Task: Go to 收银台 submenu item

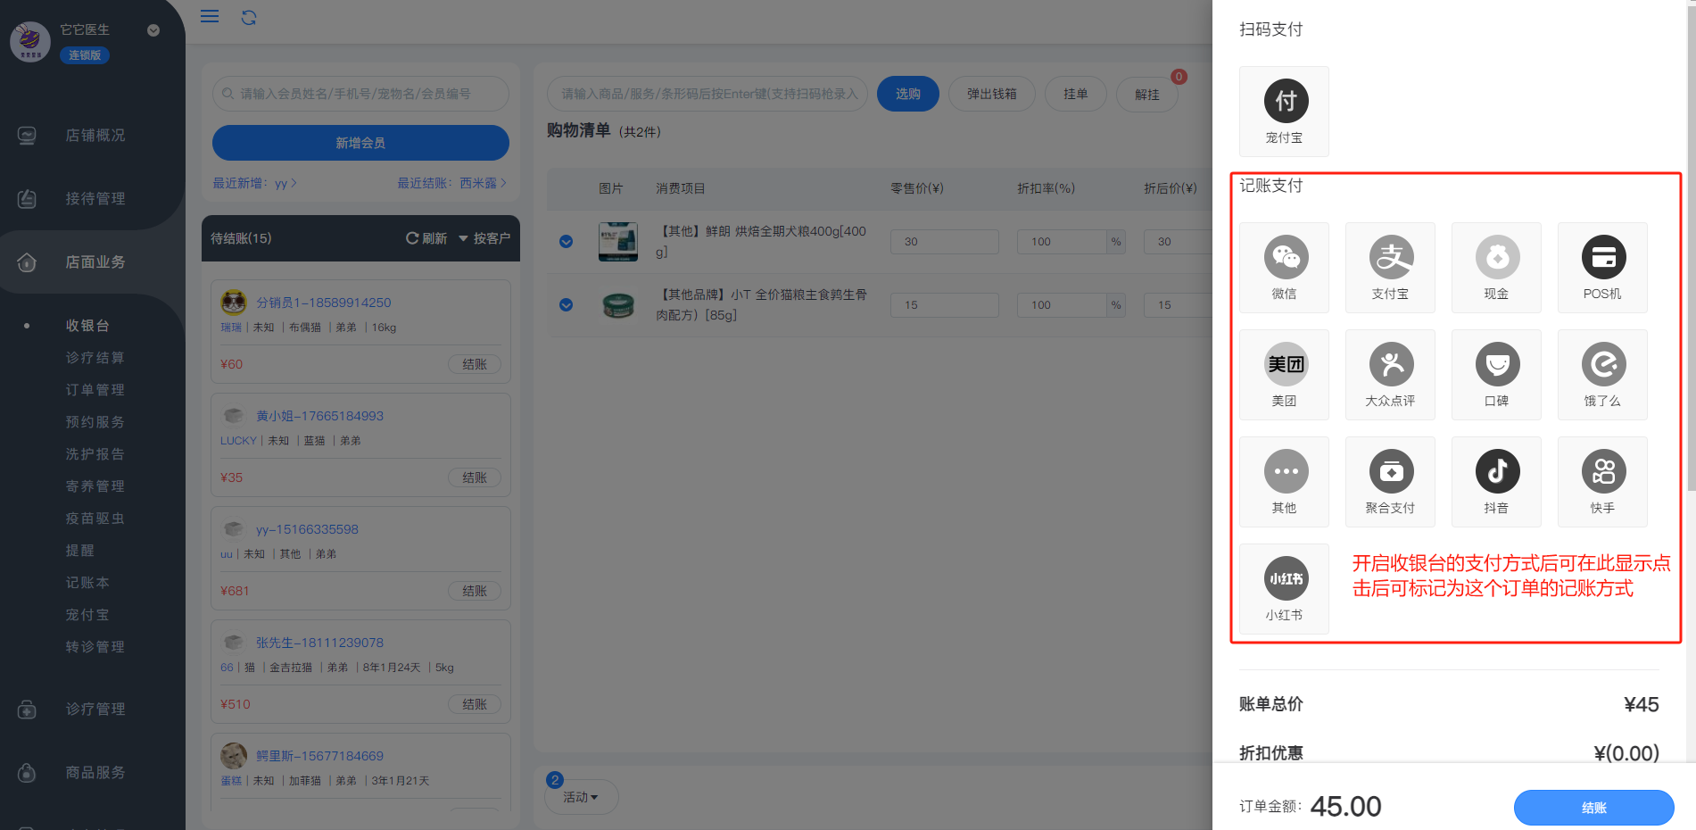Action: coord(87,326)
